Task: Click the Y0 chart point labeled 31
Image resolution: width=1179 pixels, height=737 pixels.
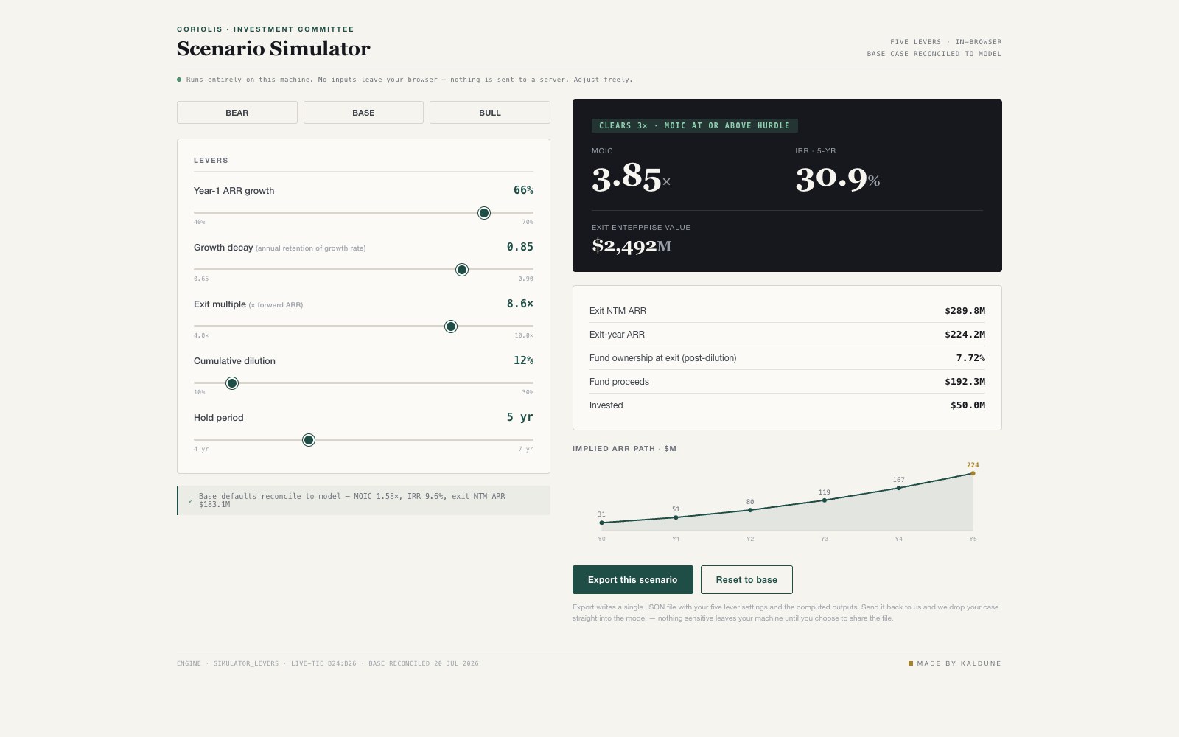Action: [x=601, y=523]
